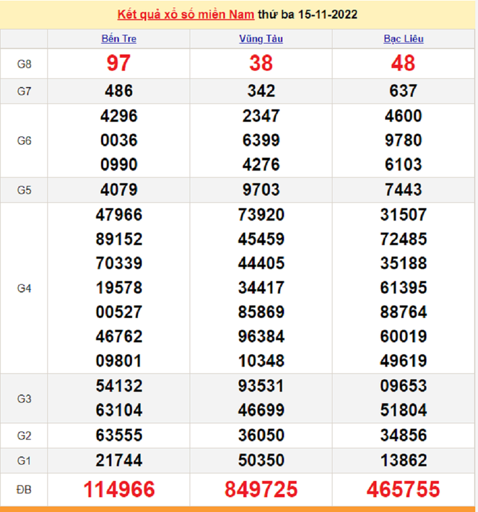The image size is (478, 512).
Task: Click the G6 row label
Action: click(x=25, y=140)
